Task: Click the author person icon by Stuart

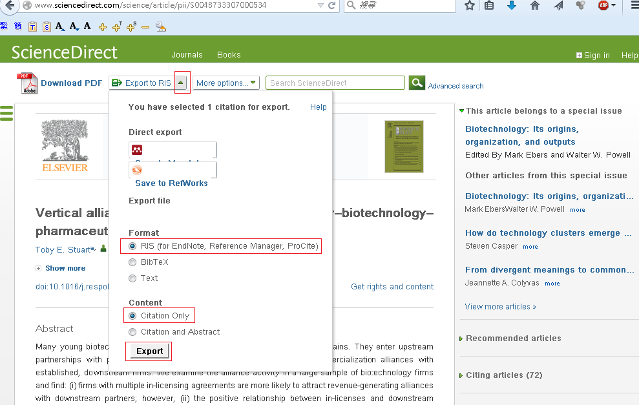Action: pyautogui.click(x=103, y=248)
